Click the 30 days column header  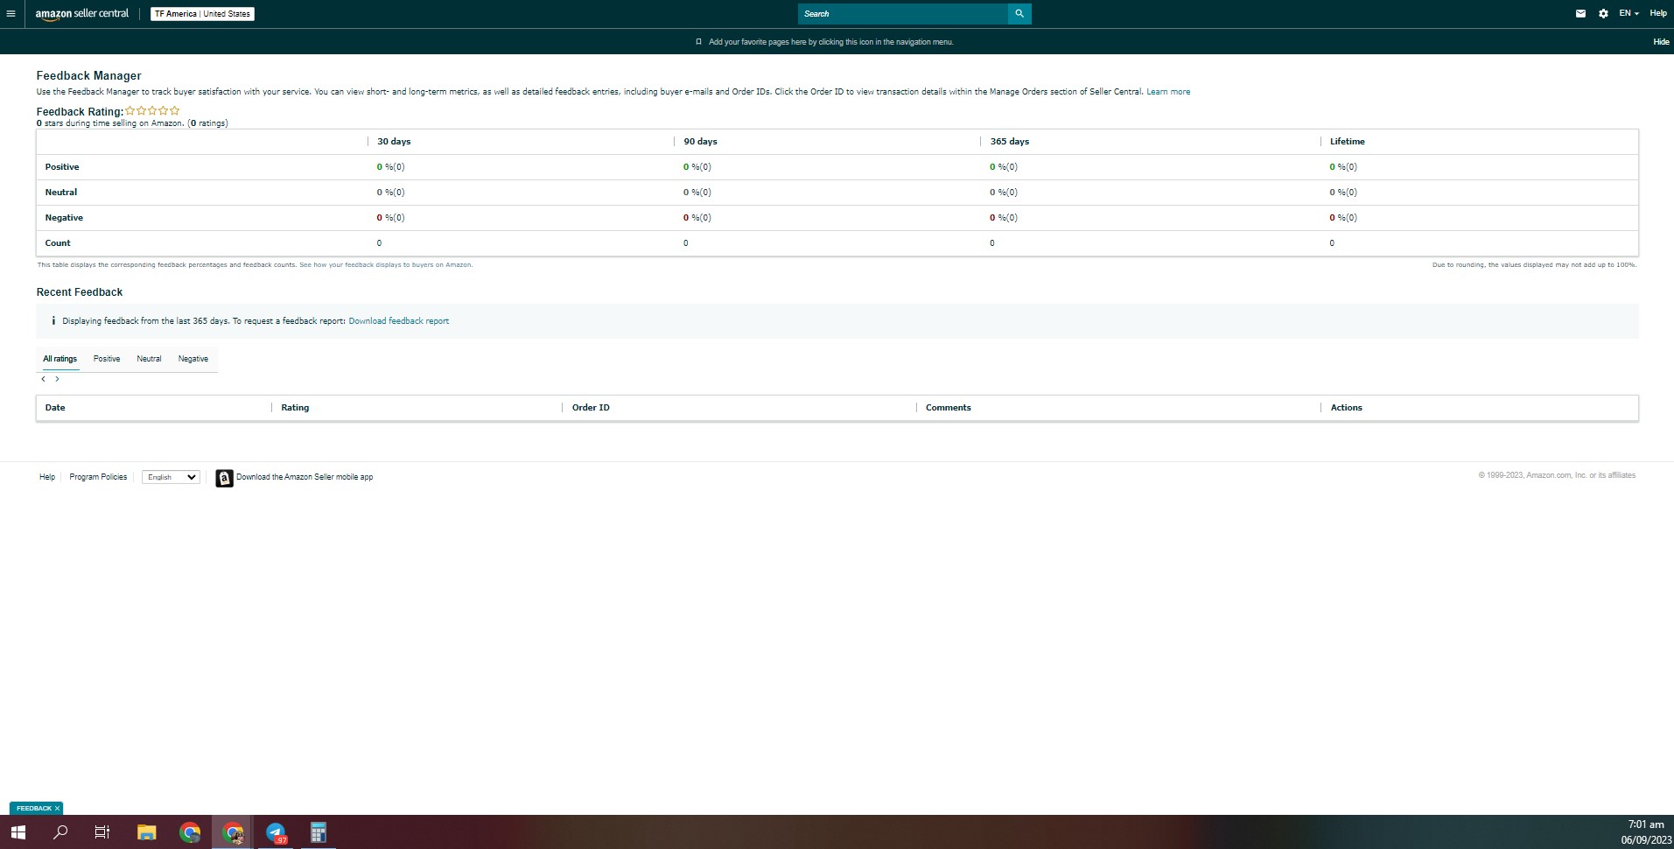click(394, 142)
